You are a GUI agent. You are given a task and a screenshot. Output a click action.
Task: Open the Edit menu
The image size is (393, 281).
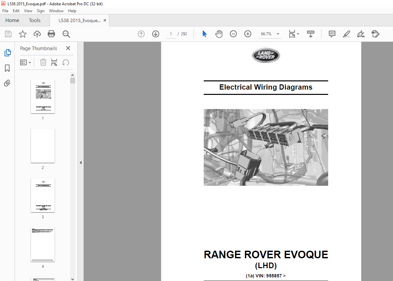(16, 11)
